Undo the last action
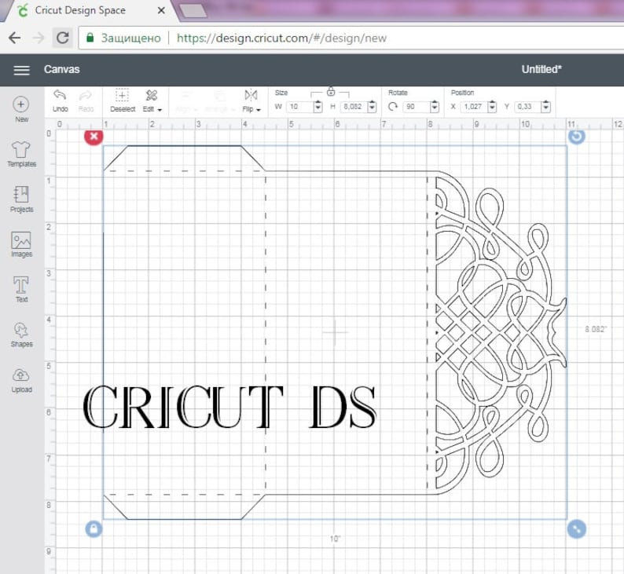This screenshot has height=574, width=624. pos(60,101)
